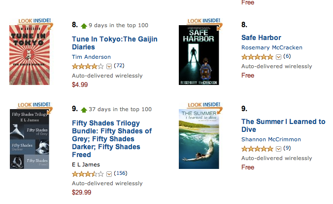View the 156 reviews for Fifty Shades Trilogy
This screenshot has height=204, width=333.
coord(120,173)
